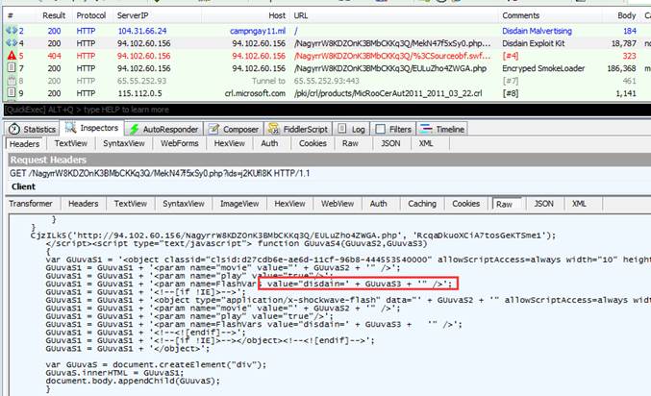Open the Log tab
The image size is (651, 396).
(351, 129)
